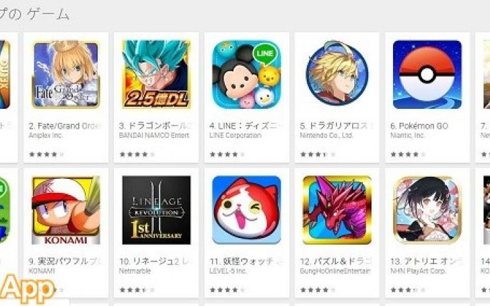Viewport: 490px width, 306px height.
Task: Open the GungHoOnlineEntertainment developer link
Action: point(335,271)
